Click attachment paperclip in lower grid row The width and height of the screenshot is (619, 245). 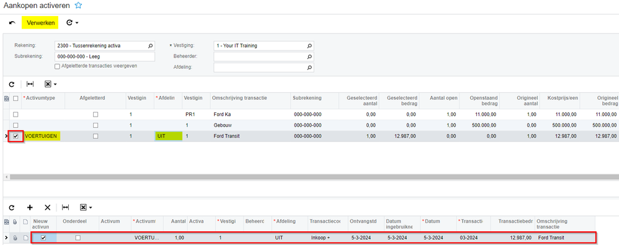coord(16,238)
